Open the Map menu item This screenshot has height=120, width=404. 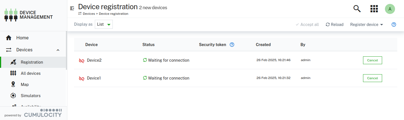[33, 84]
